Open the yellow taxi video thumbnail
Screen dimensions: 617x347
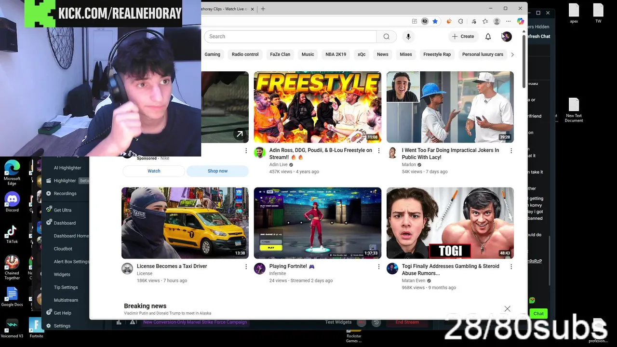point(185,223)
